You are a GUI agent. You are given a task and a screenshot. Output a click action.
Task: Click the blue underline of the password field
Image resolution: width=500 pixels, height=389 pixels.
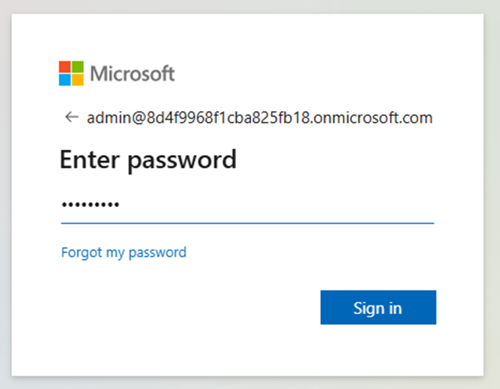pyautogui.click(x=248, y=223)
